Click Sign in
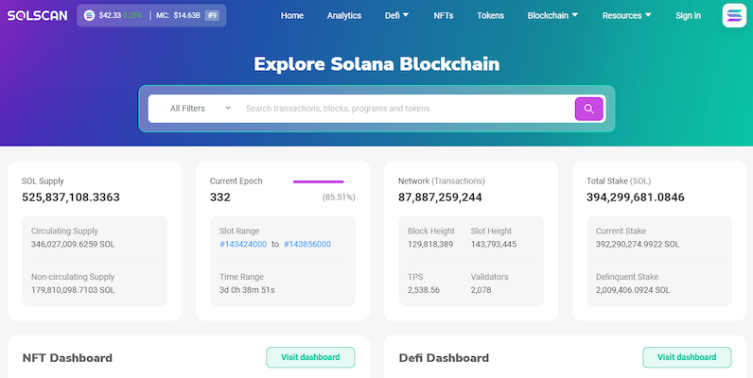Viewport: 753px width, 378px height. 688,15
